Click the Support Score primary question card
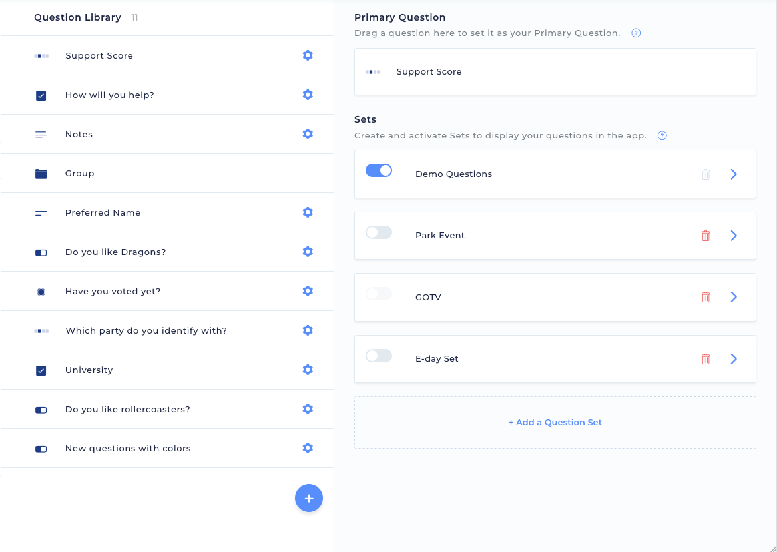 point(555,71)
